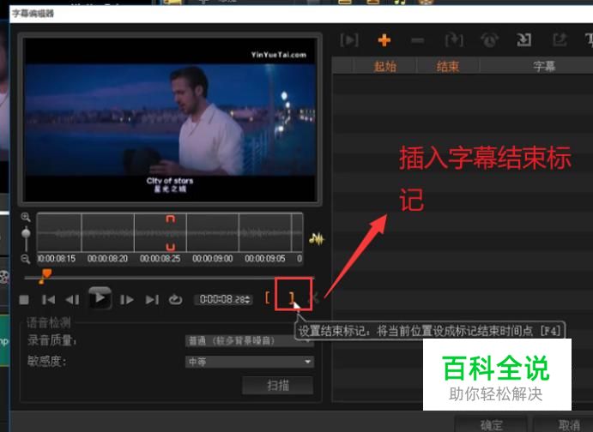Click the export subtitle file icon
The width and height of the screenshot is (593, 432).
click(x=560, y=40)
